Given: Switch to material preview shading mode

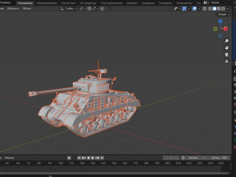Looking at the screenshot, I should pos(219,9).
